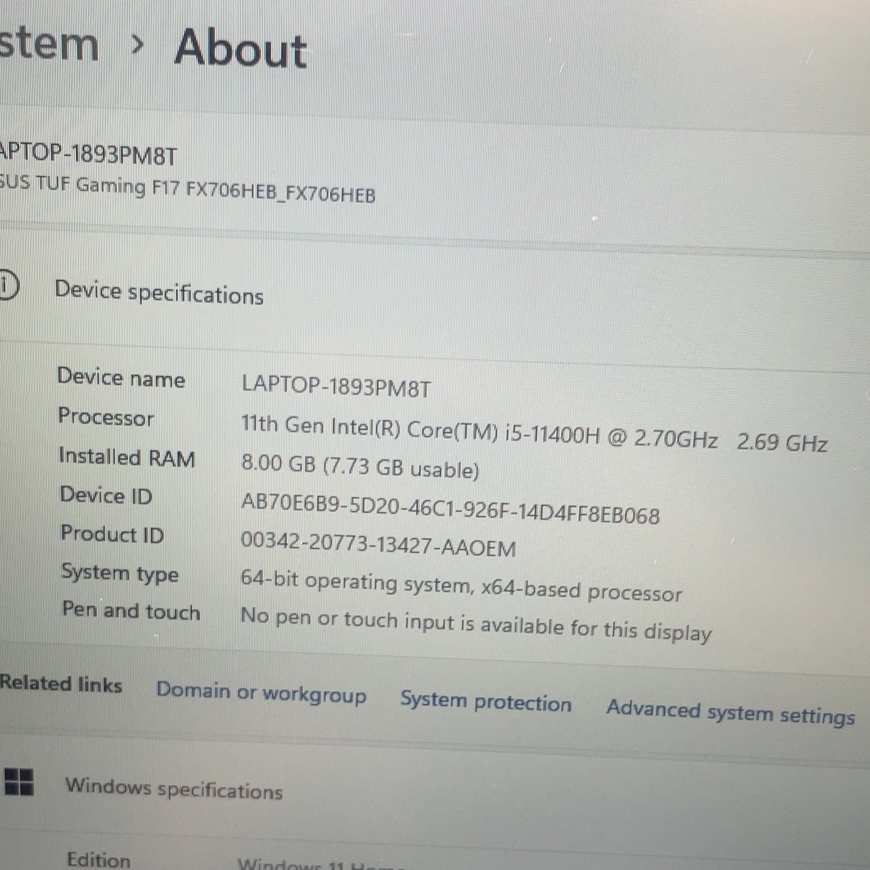Select the Device name value LAPTOP-1893PM8T in specifications
This screenshot has width=870, height=870.
pyautogui.click(x=336, y=387)
